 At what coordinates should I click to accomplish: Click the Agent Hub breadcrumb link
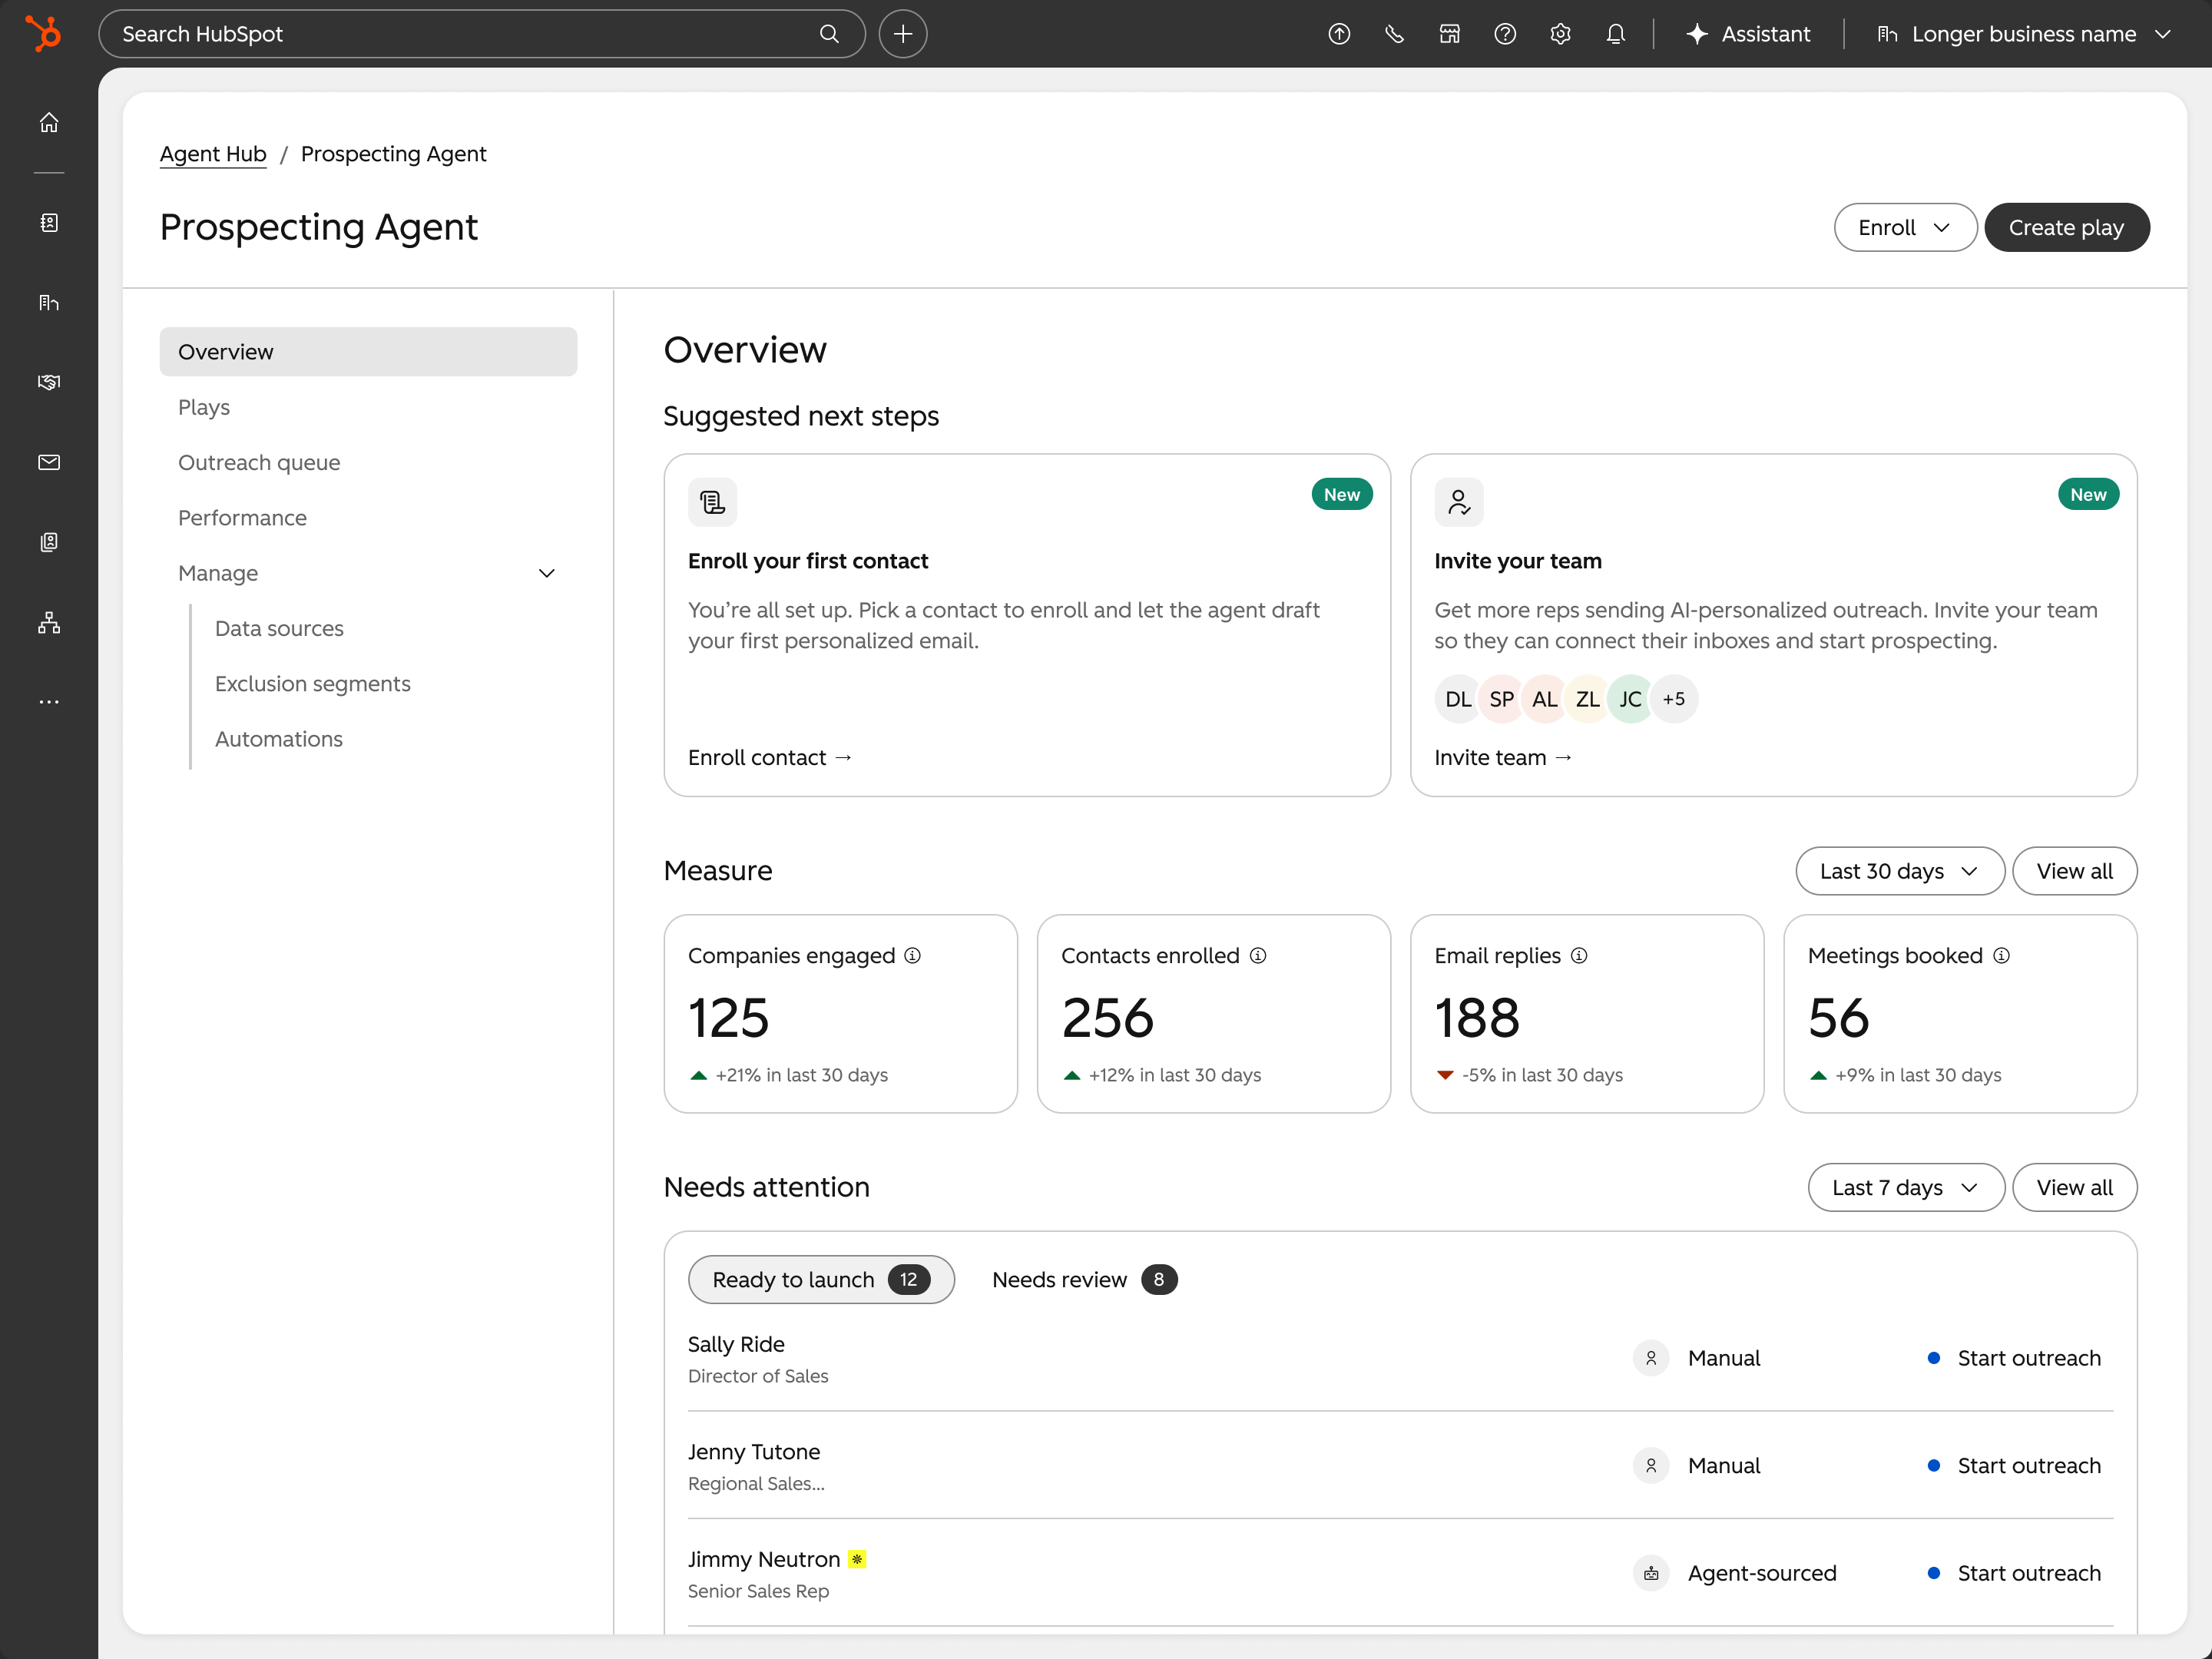(x=213, y=154)
